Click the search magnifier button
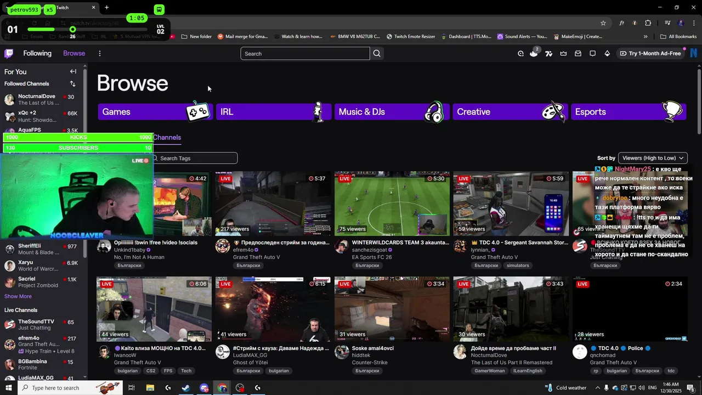Screen dimensions: 702x395 tap(377, 53)
